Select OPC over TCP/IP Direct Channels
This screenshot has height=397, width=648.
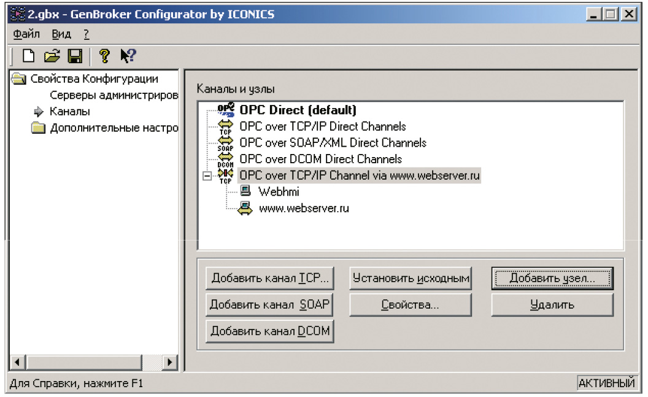[x=323, y=126]
